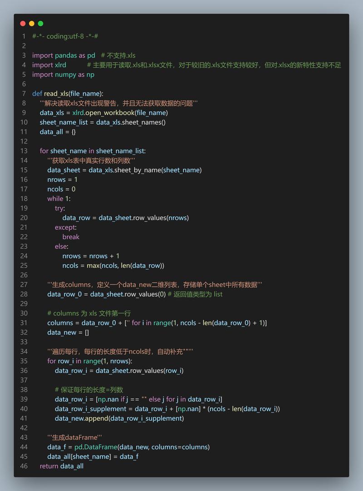This screenshot has width=363, height=491.
Task: Click the "break" keyword on line 22
Action: point(71,237)
